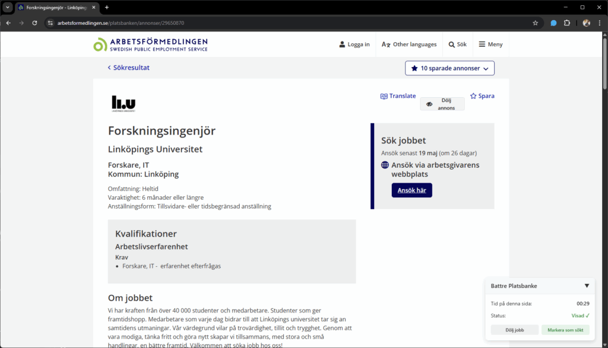This screenshot has width=608, height=348.
Task: Open the browser profile avatar
Action: pos(586,23)
